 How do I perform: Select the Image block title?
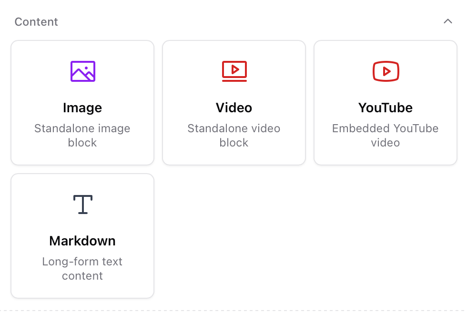[x=82, y=108]
